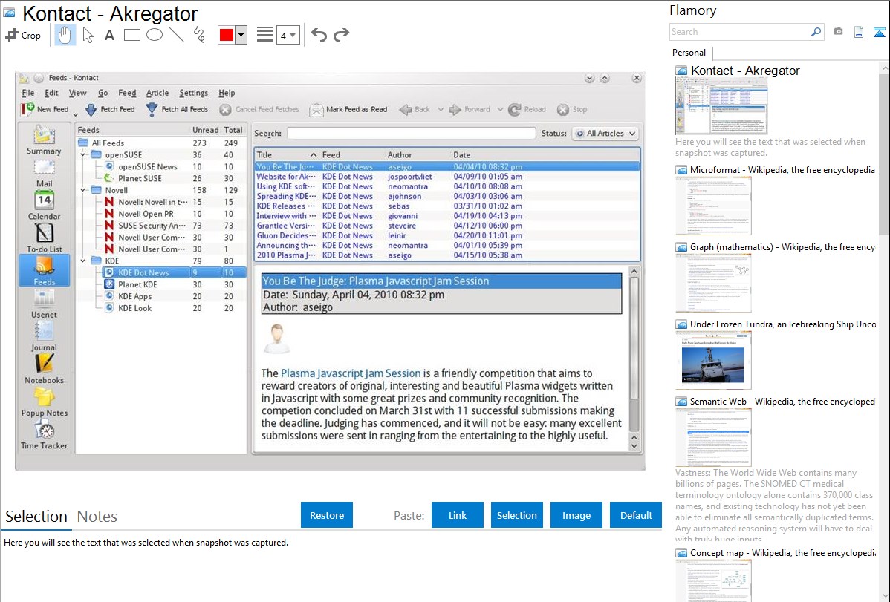Click Fetch Feed toolbar icon
The image size is (890, 602).
tap(91, 110)
